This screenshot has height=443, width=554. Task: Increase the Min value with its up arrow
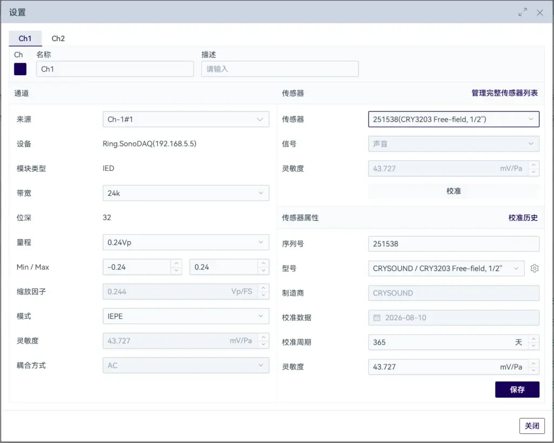[176, 263]
